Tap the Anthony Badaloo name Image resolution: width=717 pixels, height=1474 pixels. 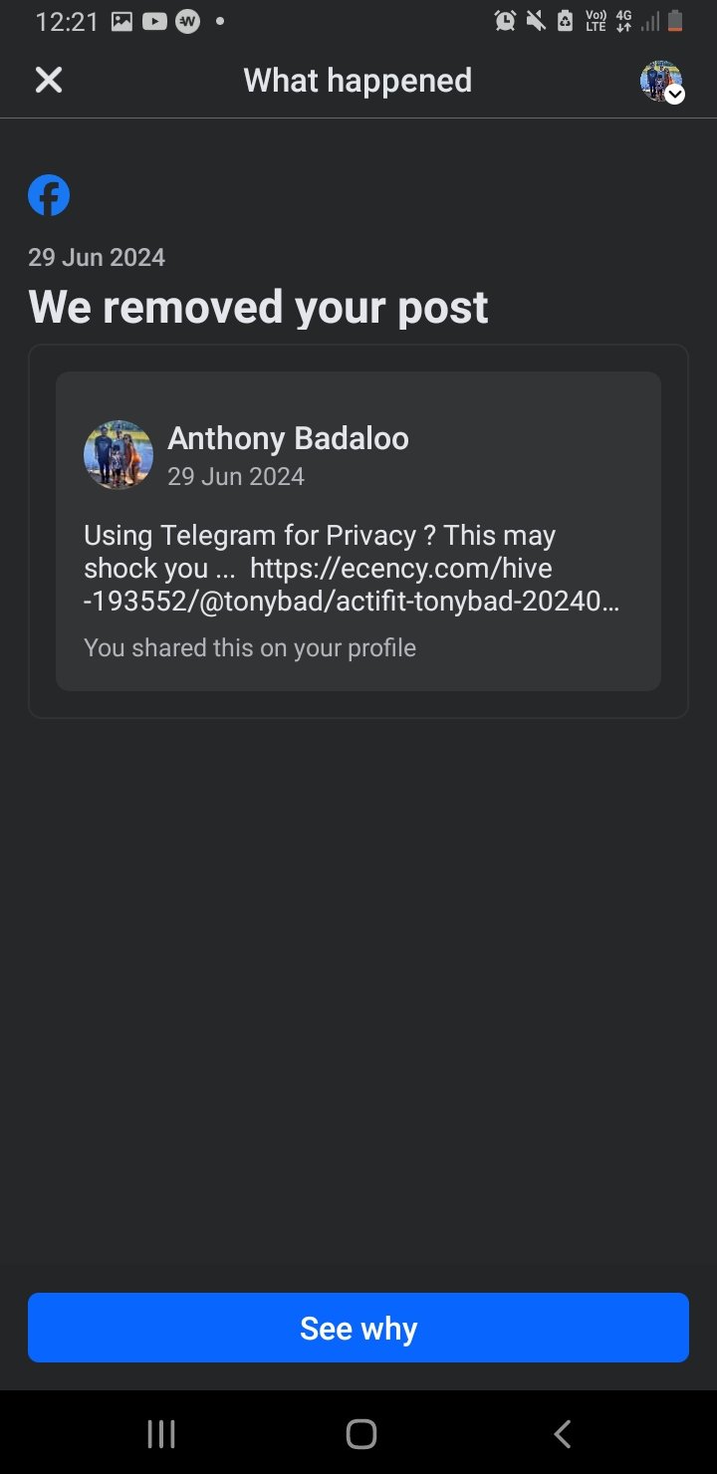288,438
